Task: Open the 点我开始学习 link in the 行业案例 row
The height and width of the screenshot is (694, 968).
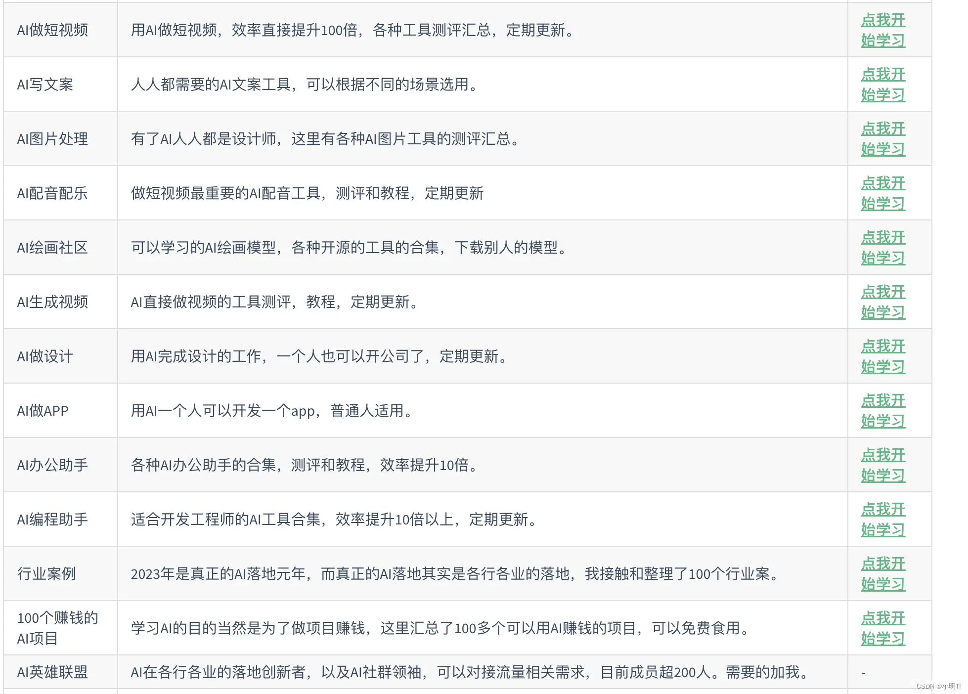Action: tap(883, 574)
